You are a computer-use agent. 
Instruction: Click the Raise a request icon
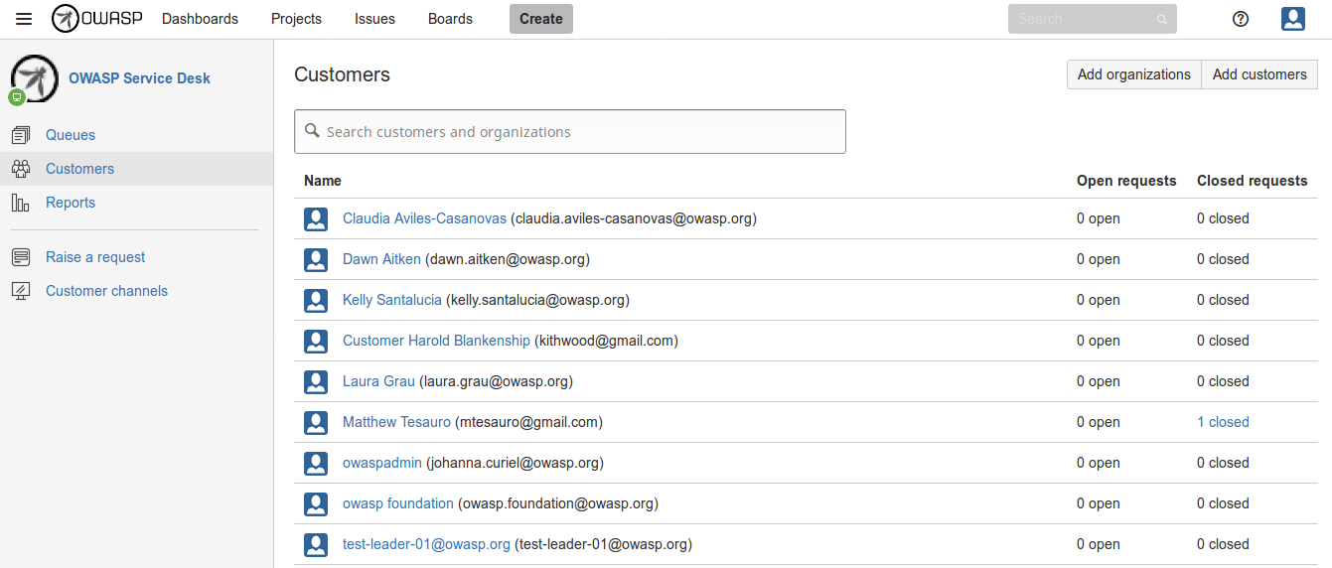click(21, 257)
